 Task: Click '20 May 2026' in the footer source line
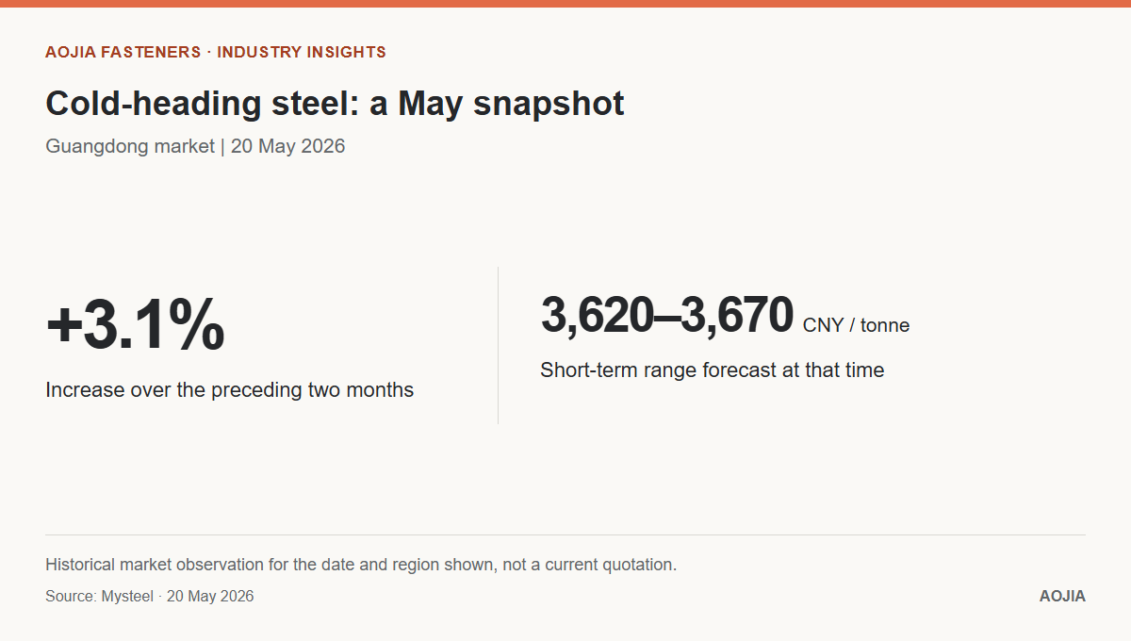click(x=210, y=596)
